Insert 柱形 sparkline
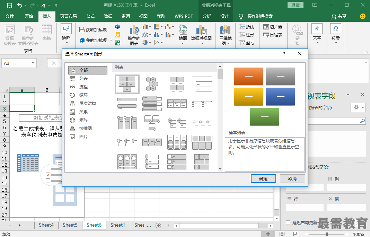The width and height of the screenshot is (370, 237). [247, 35]
